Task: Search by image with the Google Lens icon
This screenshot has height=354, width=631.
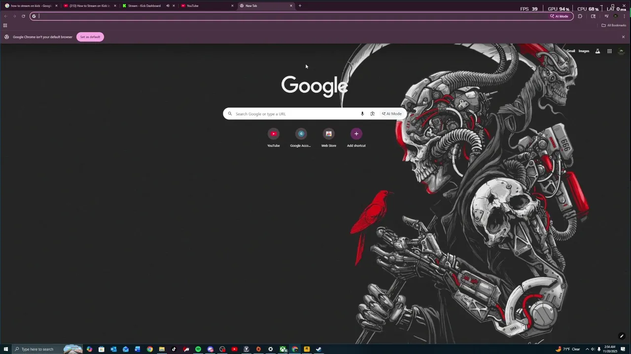Action: point(372,114)
